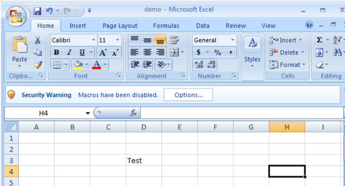This screenshot has width=345, height=186.
Task: Click the Insert Function fx button
Action: point(133,113)
